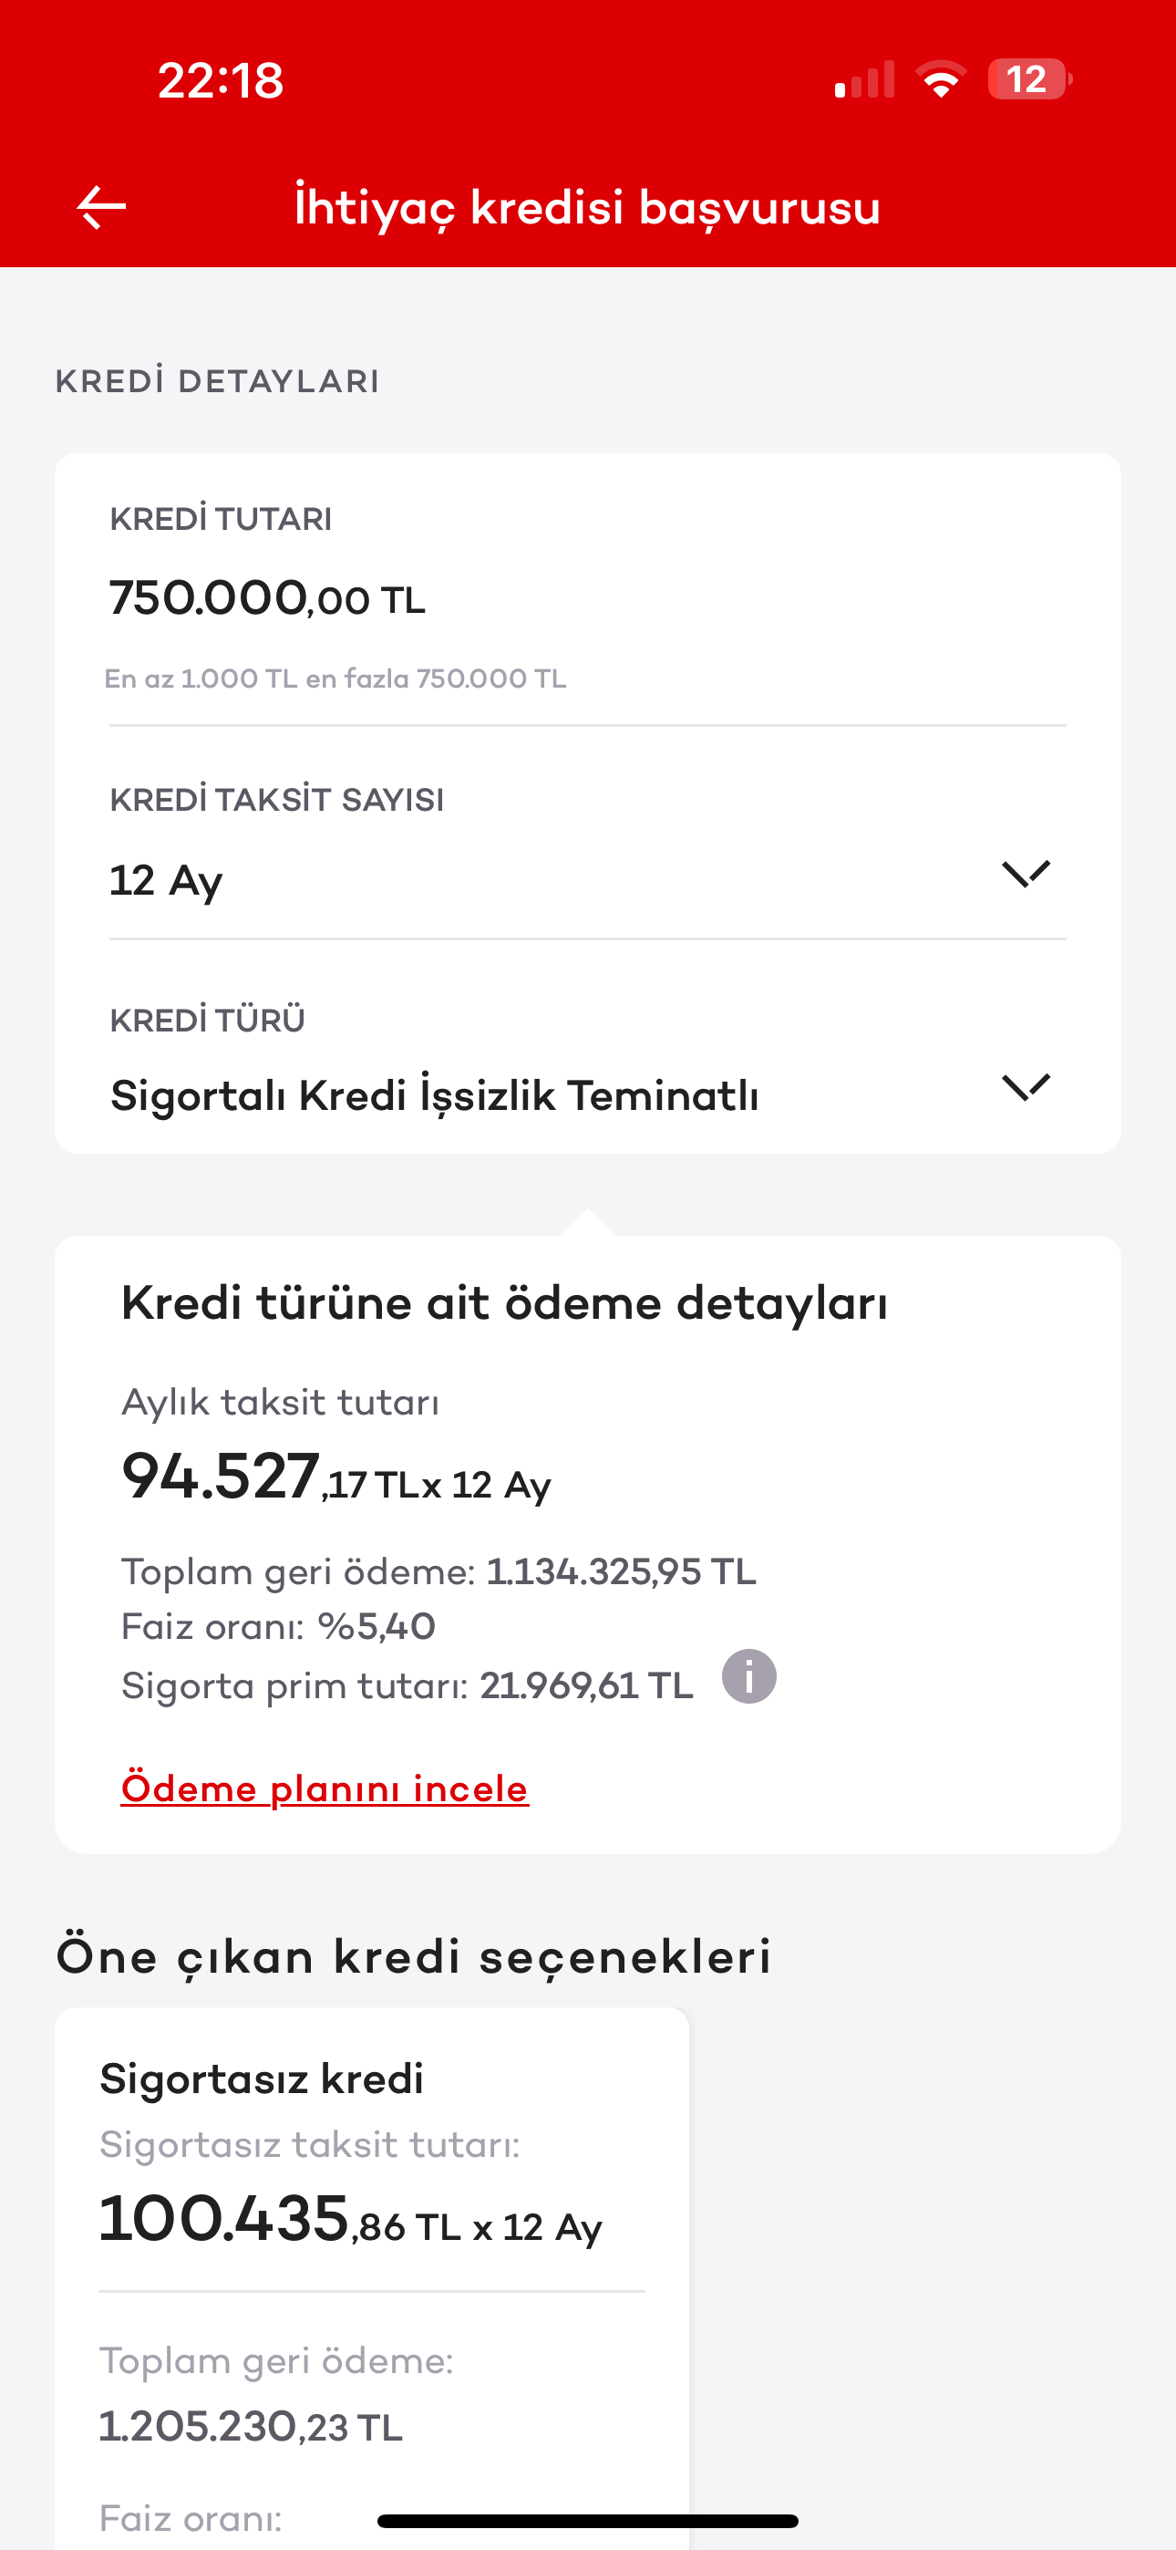Image resolution: width=1176 pixels, height=2550 pixels.
Task: Tap the home indicator bar
Action: 588,2522
